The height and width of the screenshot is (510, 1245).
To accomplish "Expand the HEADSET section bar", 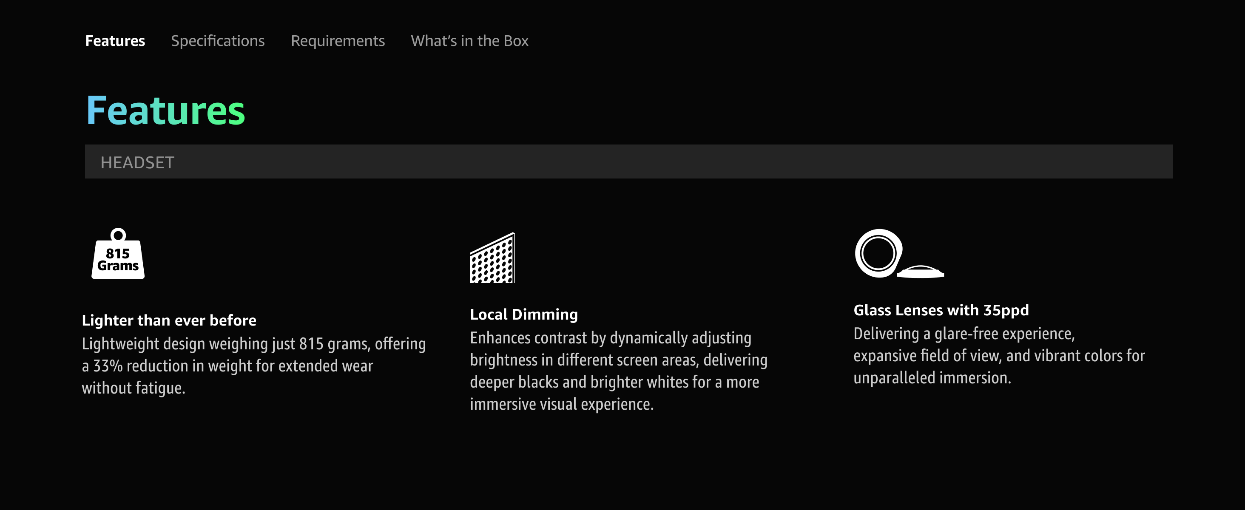I will tap(628, 162).
